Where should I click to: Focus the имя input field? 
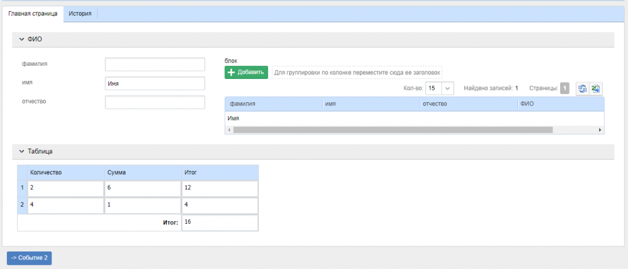click(155, 83)
